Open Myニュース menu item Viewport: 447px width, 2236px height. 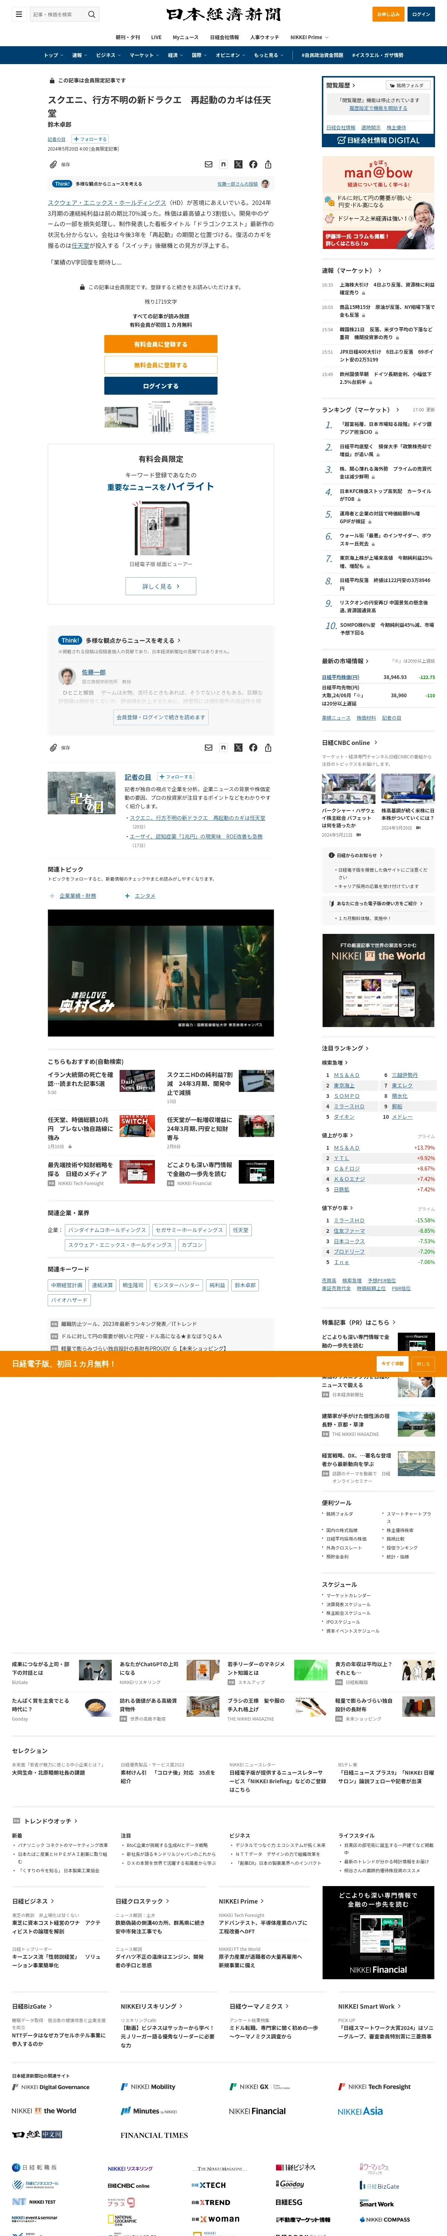click(x=186, y=37)
